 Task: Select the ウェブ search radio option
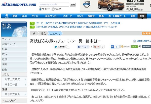[x=53, y=9]
